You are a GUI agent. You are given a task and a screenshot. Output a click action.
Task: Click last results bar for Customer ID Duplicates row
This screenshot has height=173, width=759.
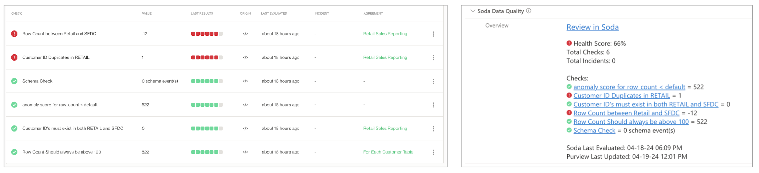(207, 57)
